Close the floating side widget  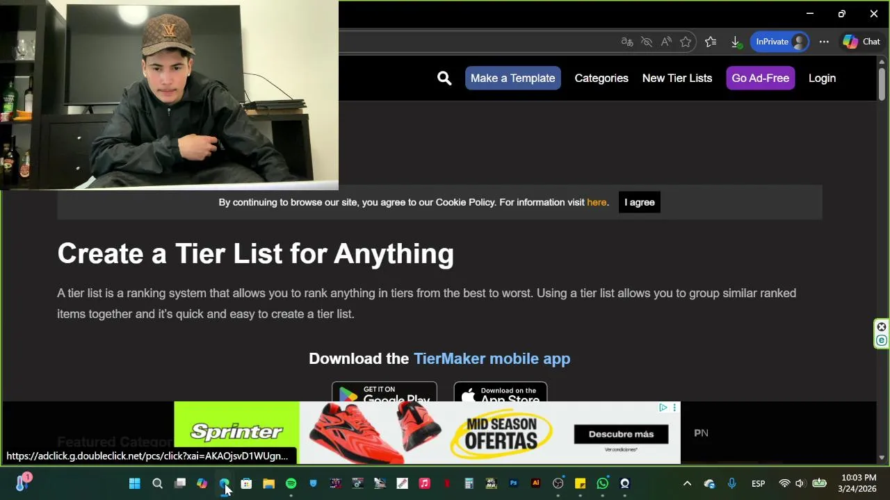click(882, 327)
